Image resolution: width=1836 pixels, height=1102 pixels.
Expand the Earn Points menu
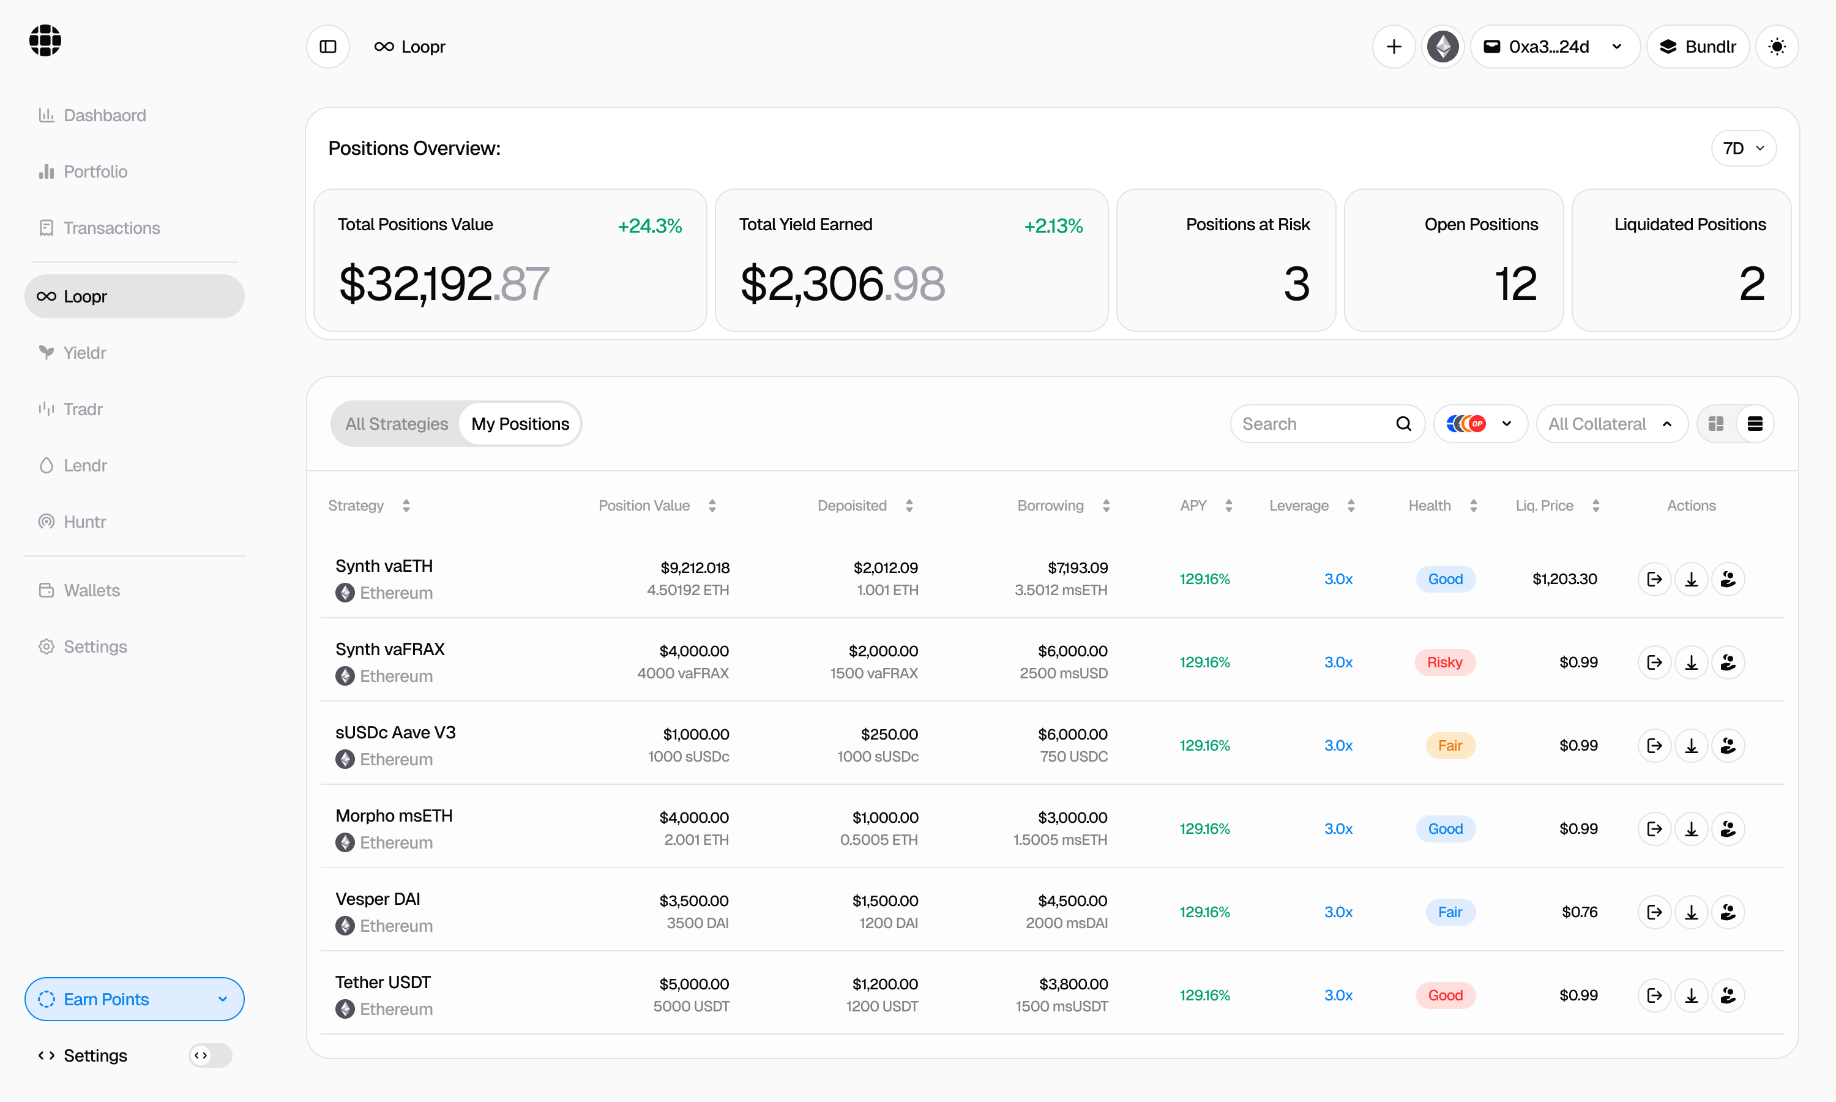point(134,999)
